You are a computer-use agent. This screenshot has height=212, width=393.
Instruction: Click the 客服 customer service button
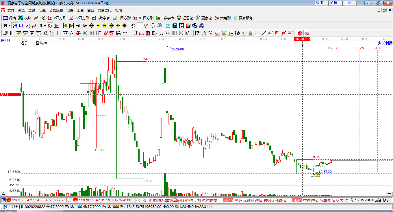pyautogui.click(x=321, y=3)
